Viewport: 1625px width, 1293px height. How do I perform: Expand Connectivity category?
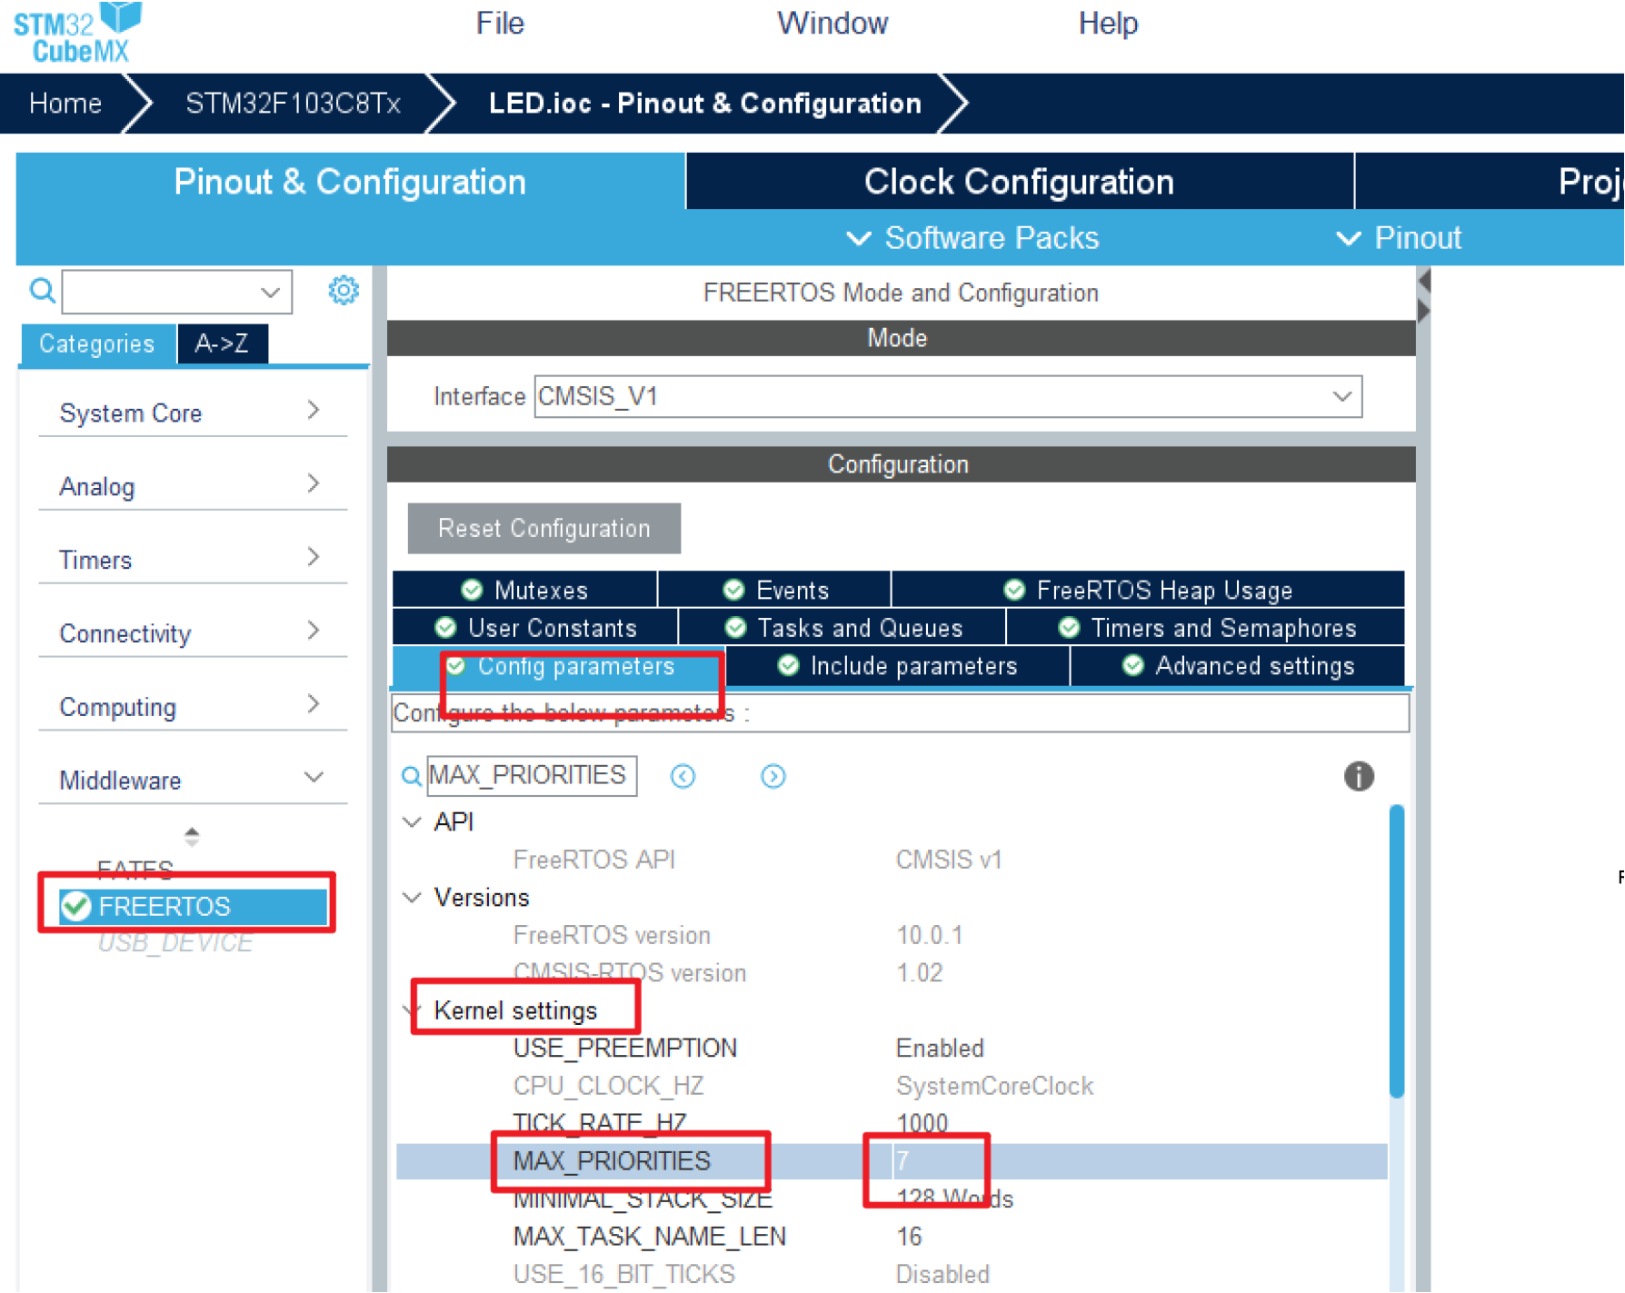pyautogui.click(x=192, y=633)
